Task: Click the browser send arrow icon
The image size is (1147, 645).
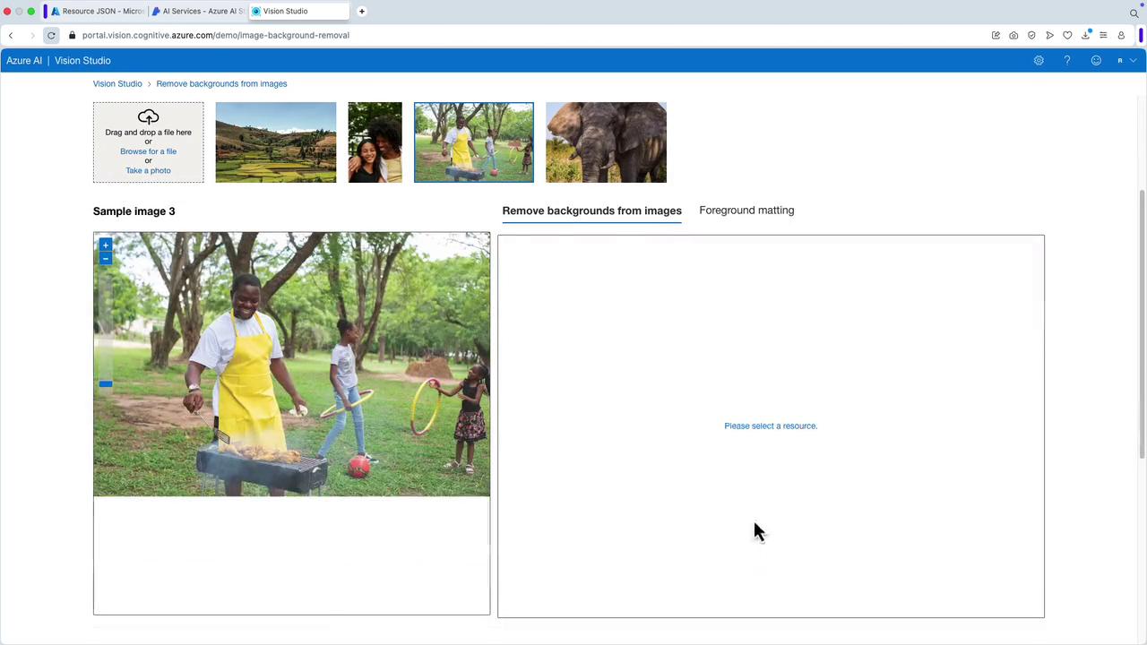Action: [1049, 36]
